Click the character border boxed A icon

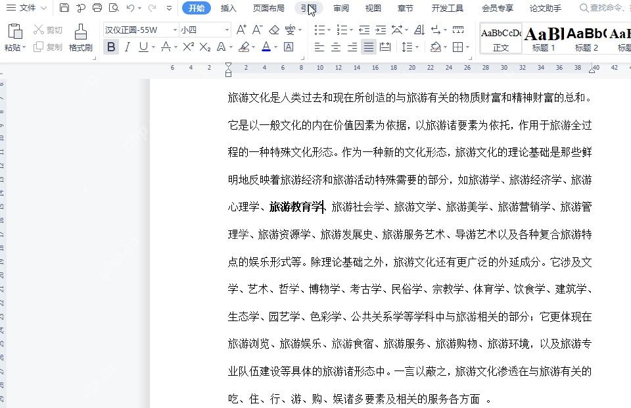(x=289, y=47)
